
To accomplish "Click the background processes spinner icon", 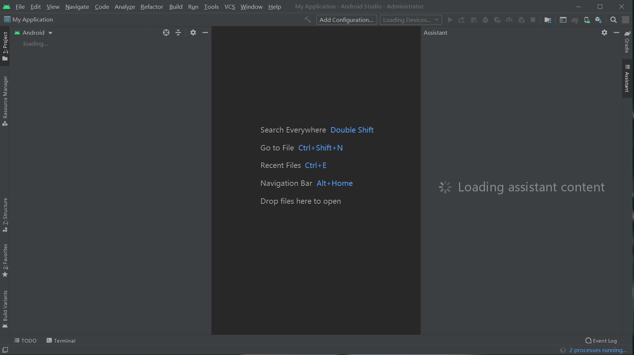I will click(x=563, y=350).
